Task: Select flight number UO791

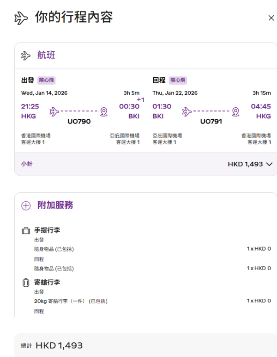Action: point(211,122)
